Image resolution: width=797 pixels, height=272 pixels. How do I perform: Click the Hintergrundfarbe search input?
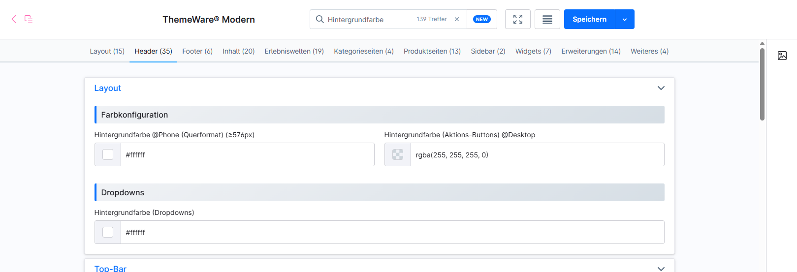tap(369, 19)
